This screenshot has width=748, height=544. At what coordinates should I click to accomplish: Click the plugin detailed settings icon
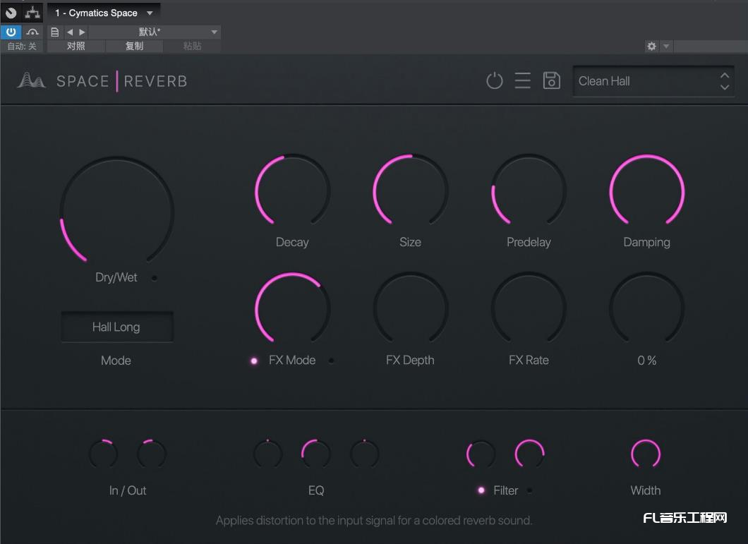12,12
